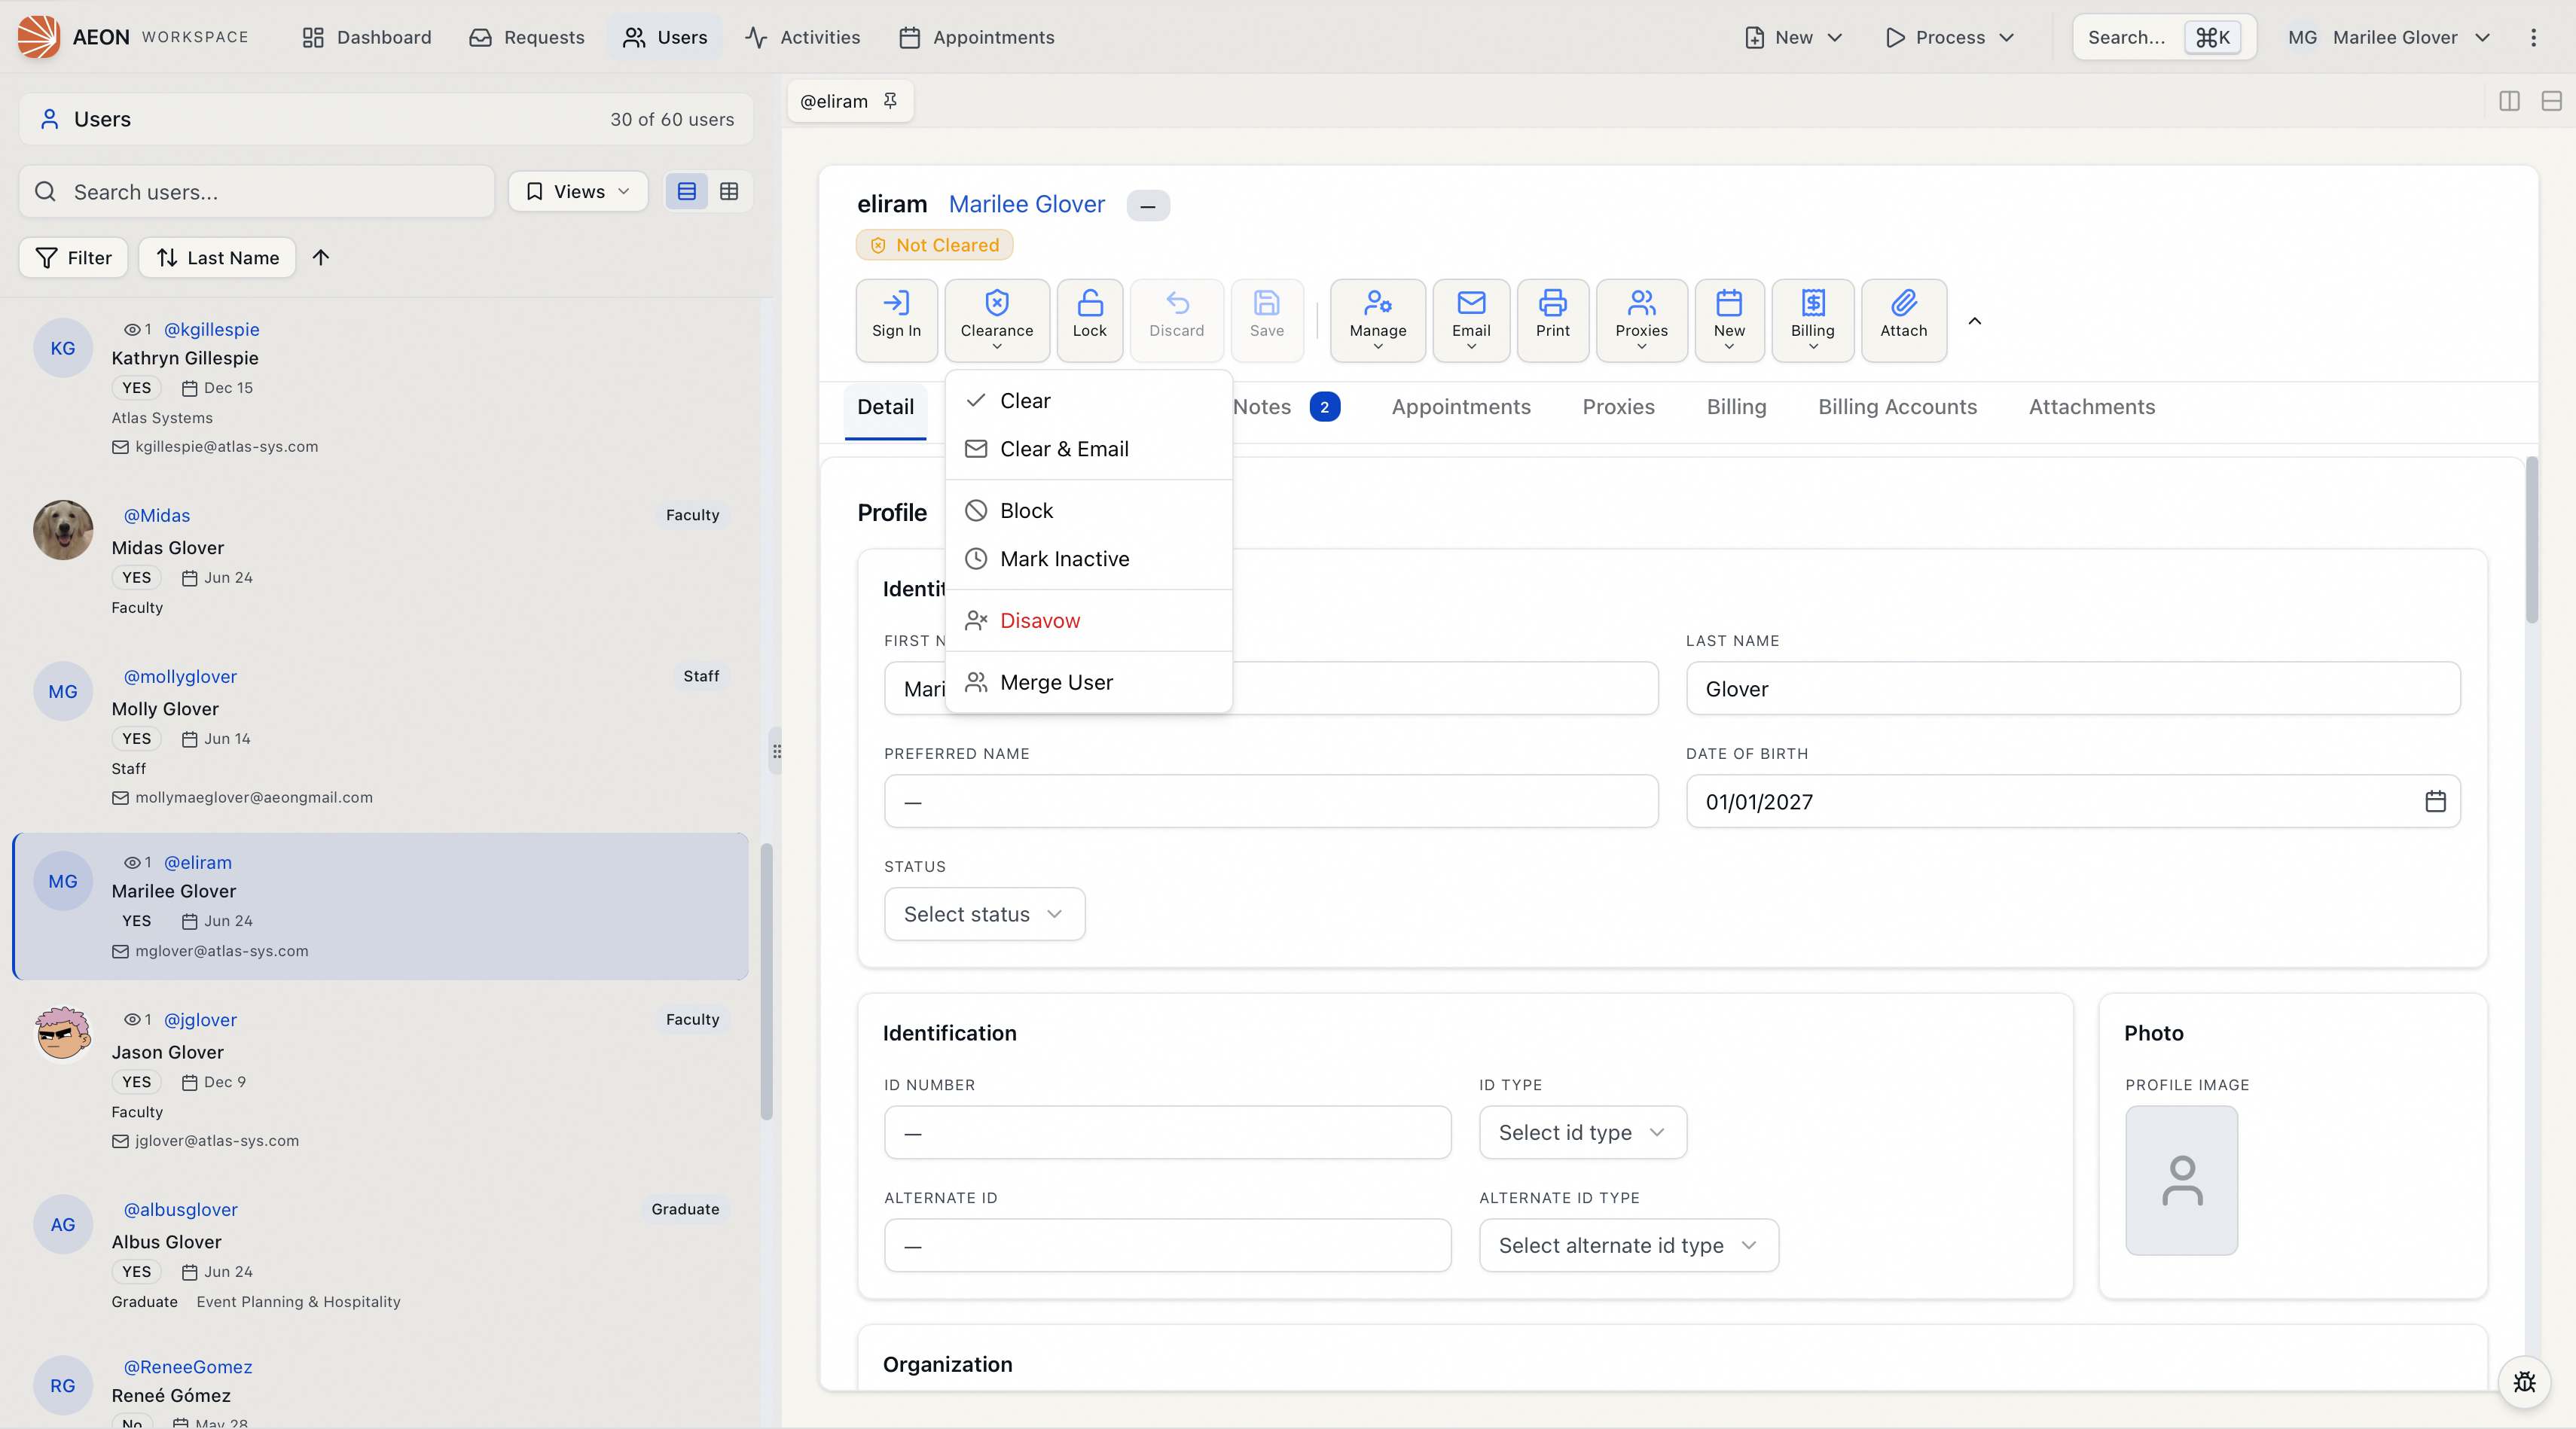Go to Activities in top navigation
Screen dimensions: 2576x1429
point(802,37)
